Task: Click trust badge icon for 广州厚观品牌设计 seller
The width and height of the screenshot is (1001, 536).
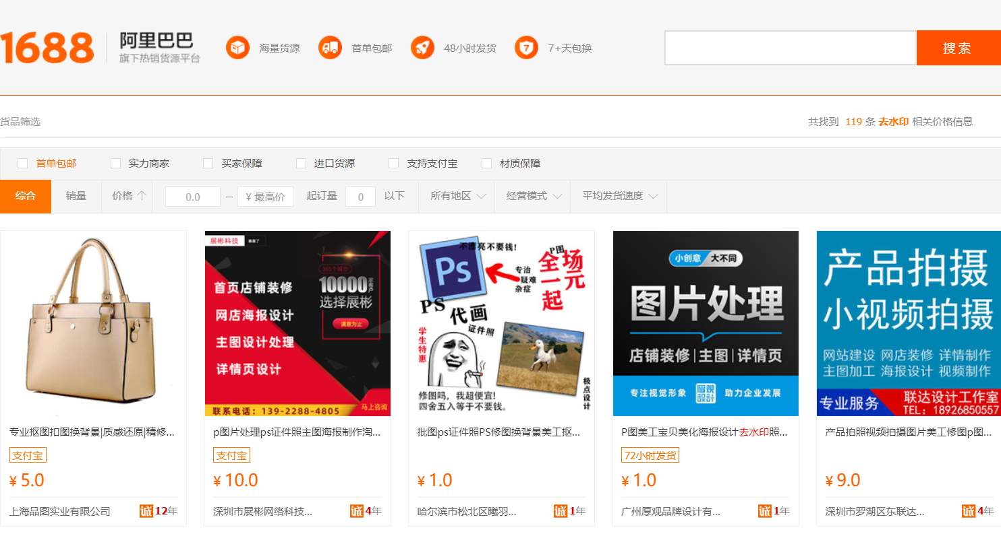Action: pos(764,511)
